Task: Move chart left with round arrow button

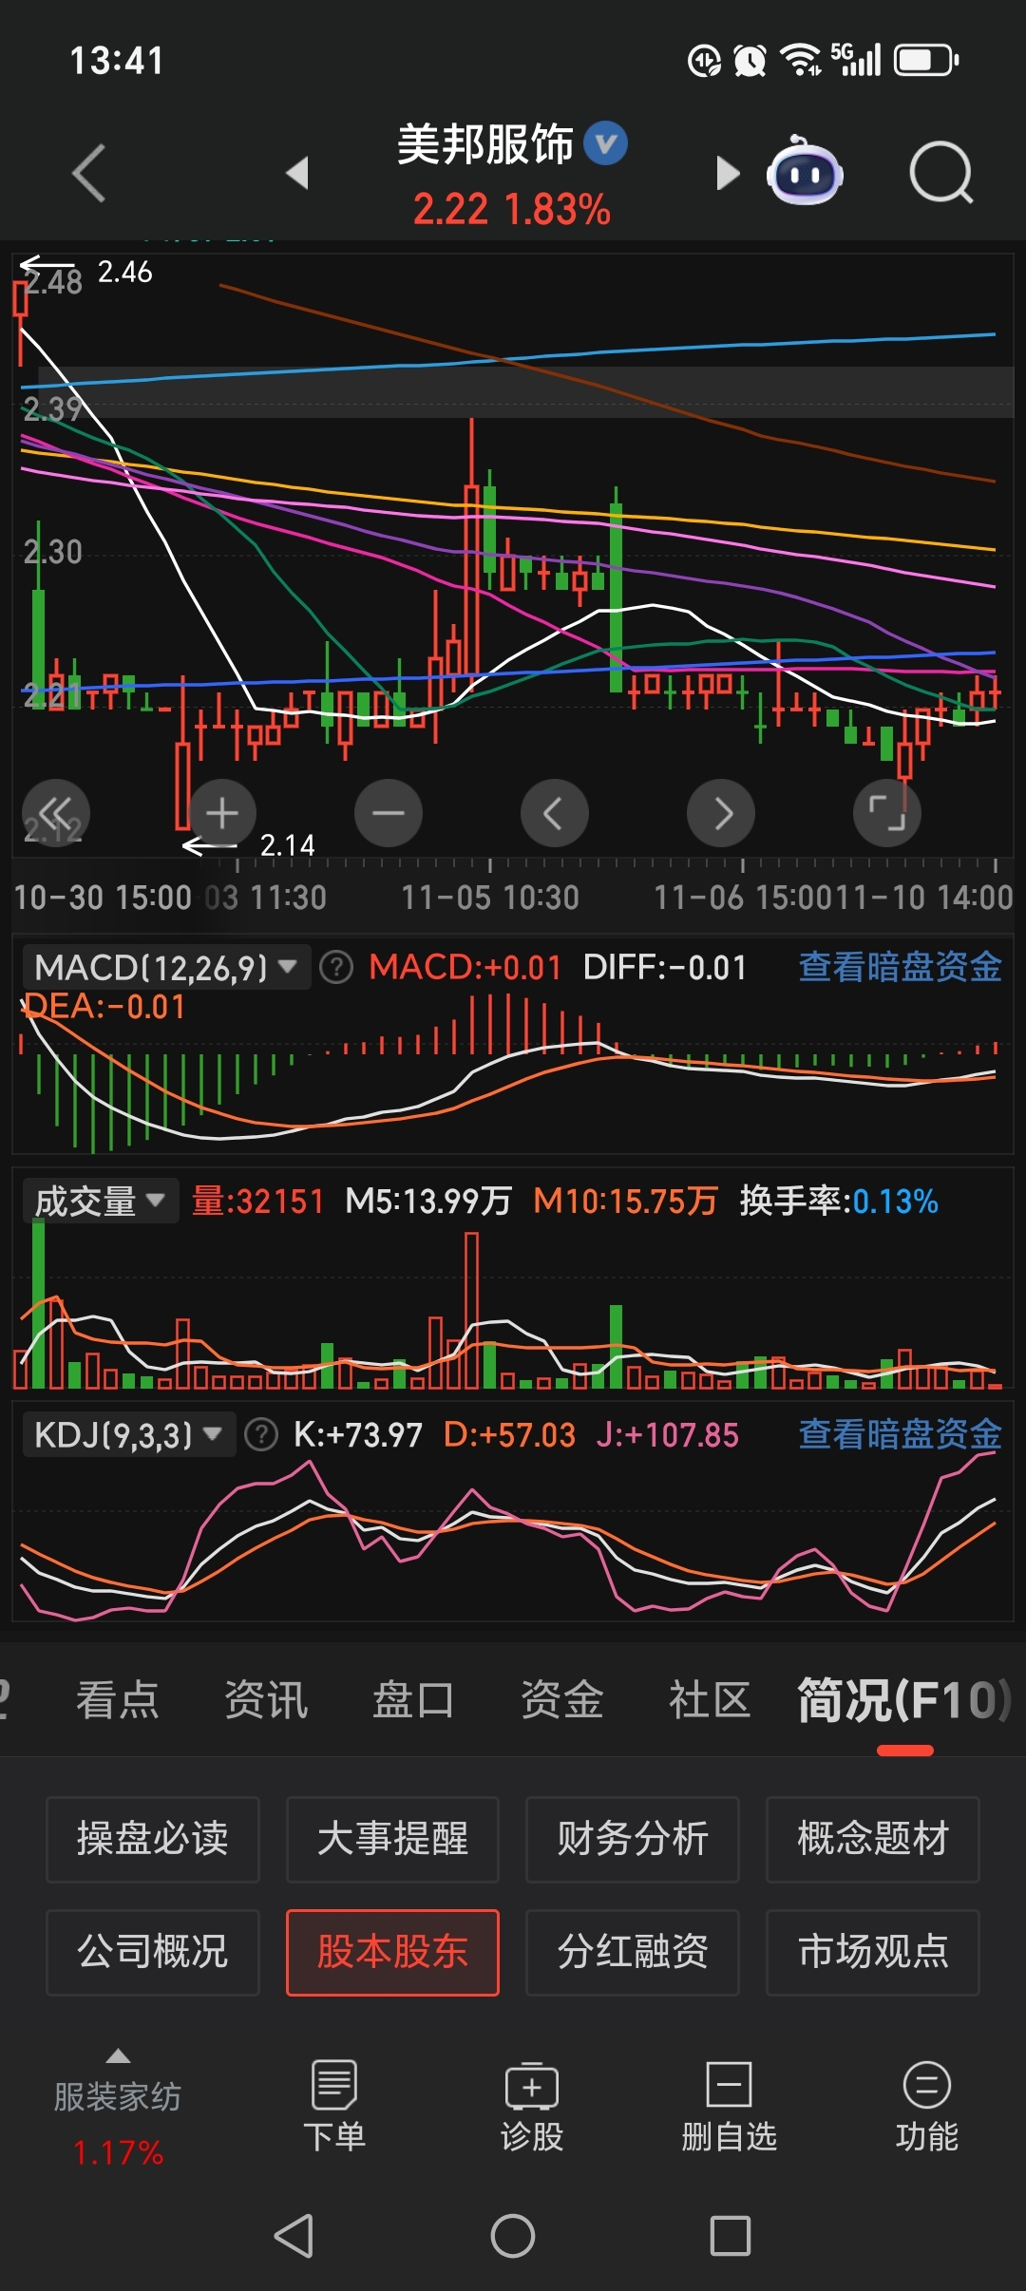Action: tap(555, 813)
